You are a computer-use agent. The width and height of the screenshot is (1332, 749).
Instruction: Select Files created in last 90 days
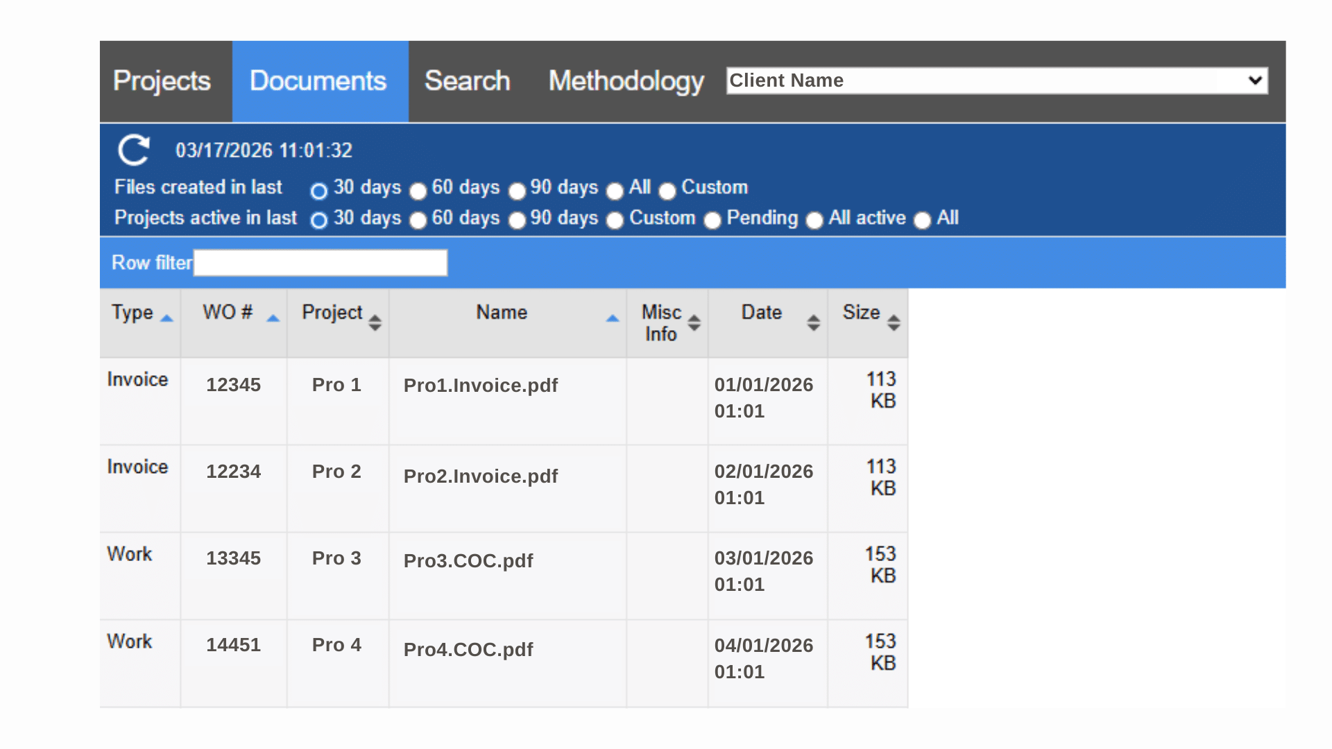tap(517, 191)
